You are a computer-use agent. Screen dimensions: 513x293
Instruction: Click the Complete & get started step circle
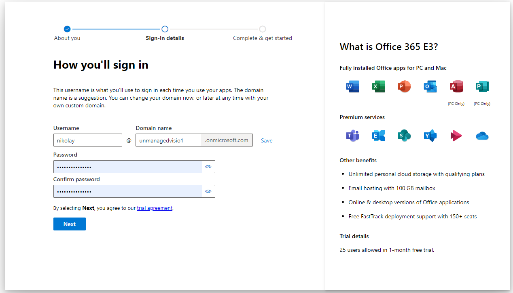(x=263, y=29)
